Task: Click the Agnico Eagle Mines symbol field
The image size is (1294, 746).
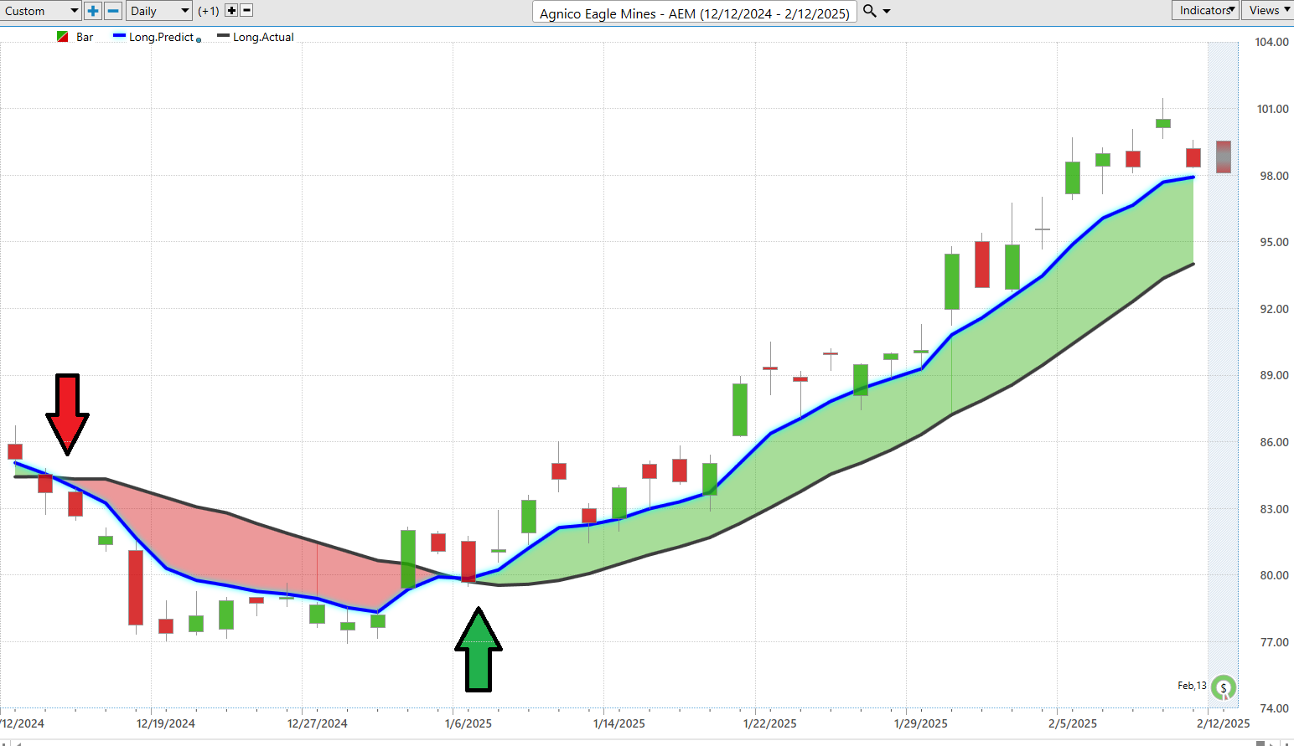Action: point(694,13)
